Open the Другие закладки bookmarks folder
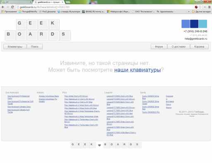This screenshot has height=163, width=212. tap(202, 12)
